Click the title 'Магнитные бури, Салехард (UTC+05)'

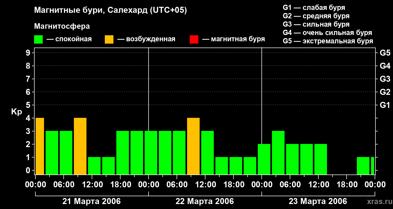click(x=111, y=10)
